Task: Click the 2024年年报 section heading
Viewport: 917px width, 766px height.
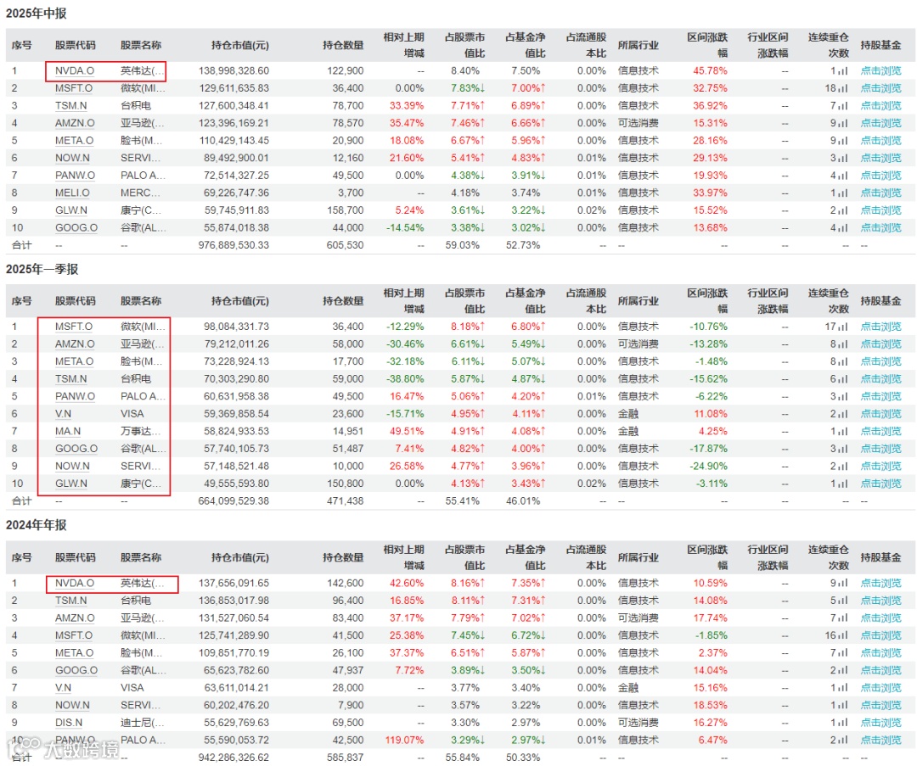Action: pos(37,525)
